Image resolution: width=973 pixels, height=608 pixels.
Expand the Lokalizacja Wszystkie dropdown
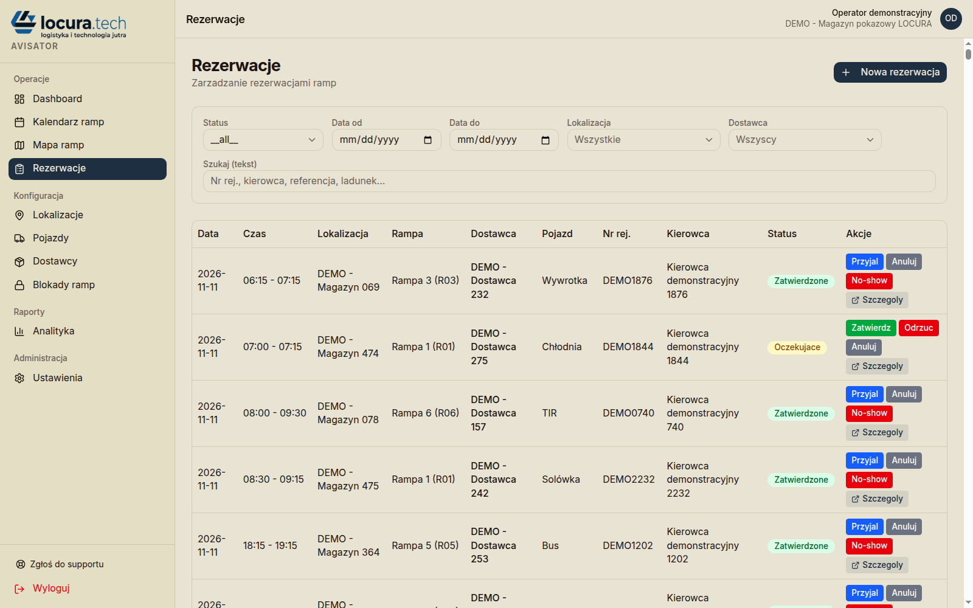point(643,140)
